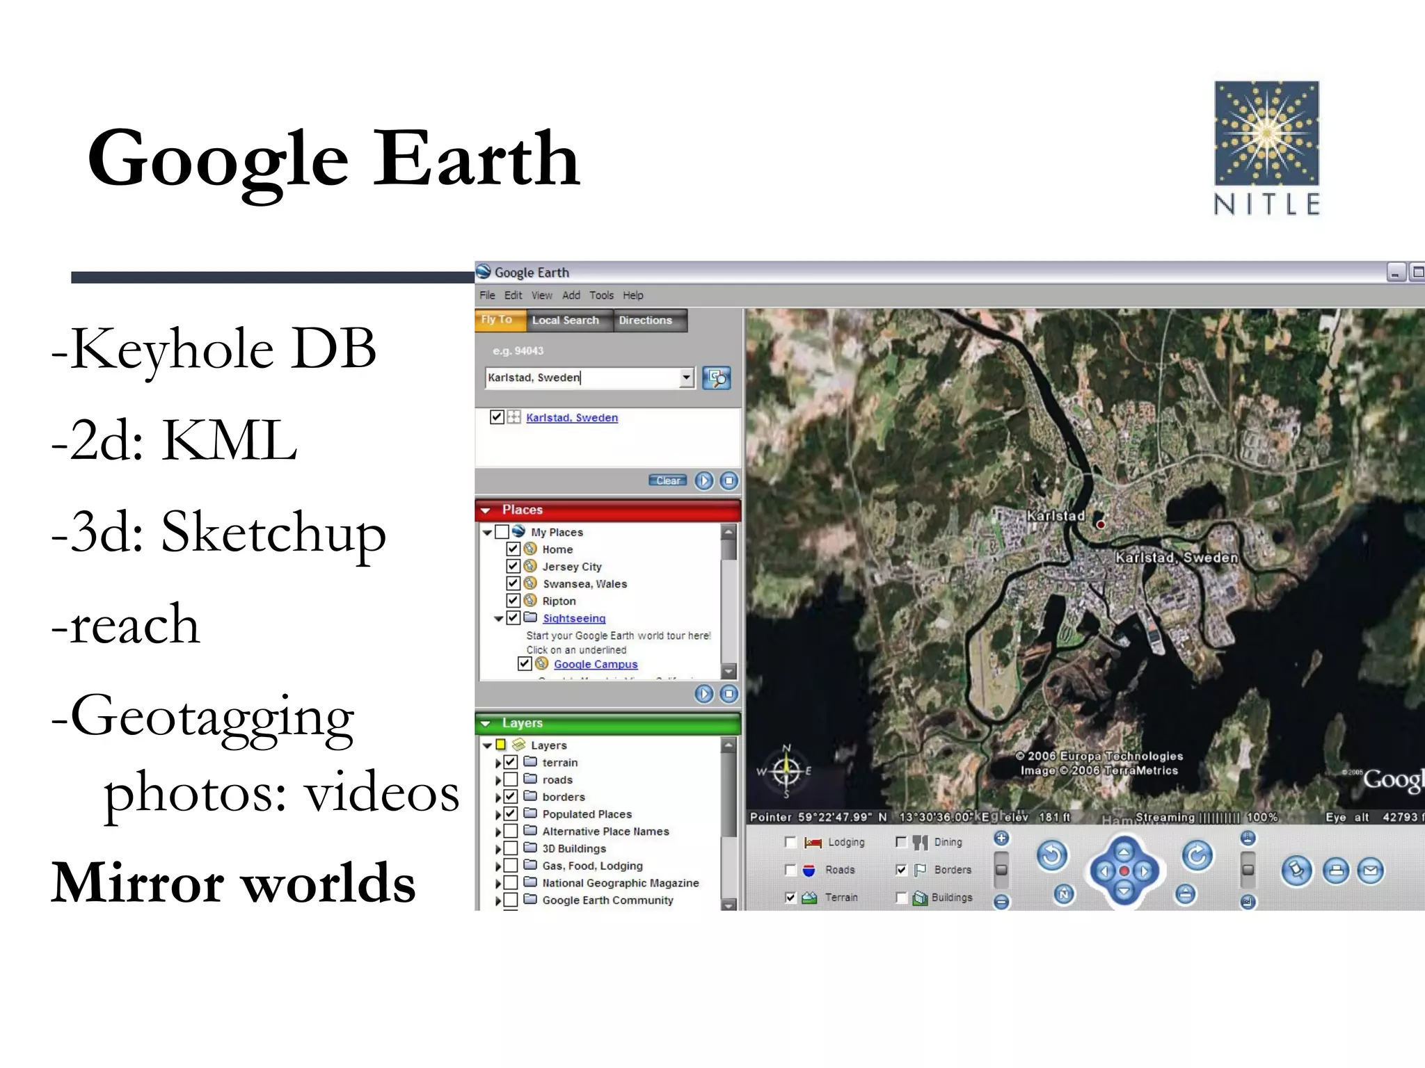This screenshot has width=1425, height=1068.
Task: Uncheck the Karlstad, Sweden search result checkbox
Action: pos(497,417)
